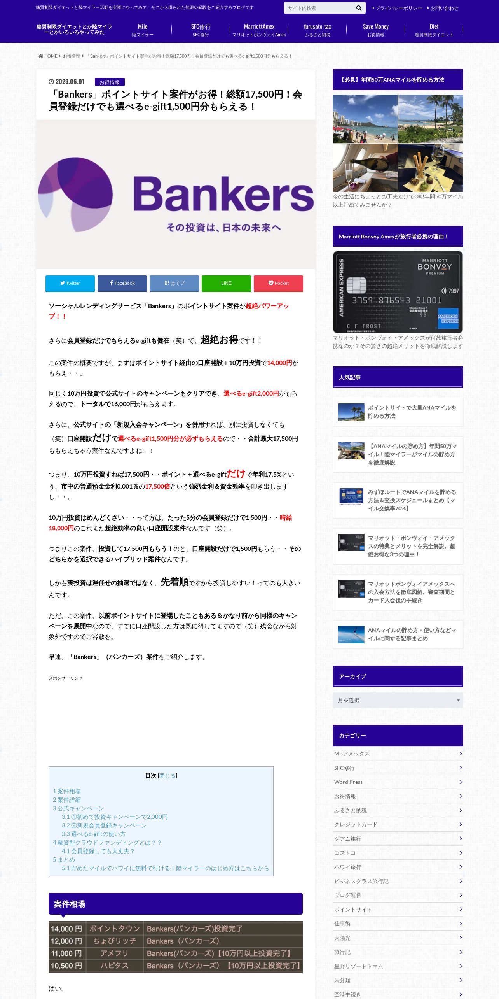Share article via Facebook button
Image resolution: width=499 pixels, height=999 pixels.
point(122,283)
